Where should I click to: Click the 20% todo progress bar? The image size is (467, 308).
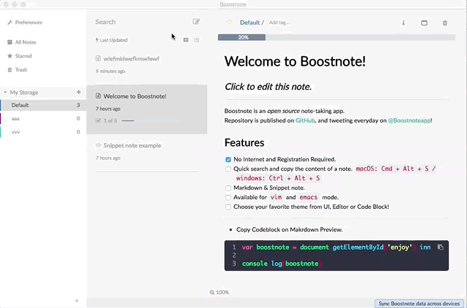click(x=336, y=37)
